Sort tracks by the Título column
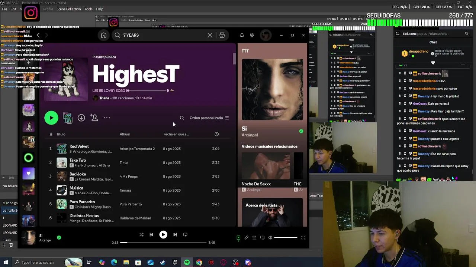 pos(61,134)
